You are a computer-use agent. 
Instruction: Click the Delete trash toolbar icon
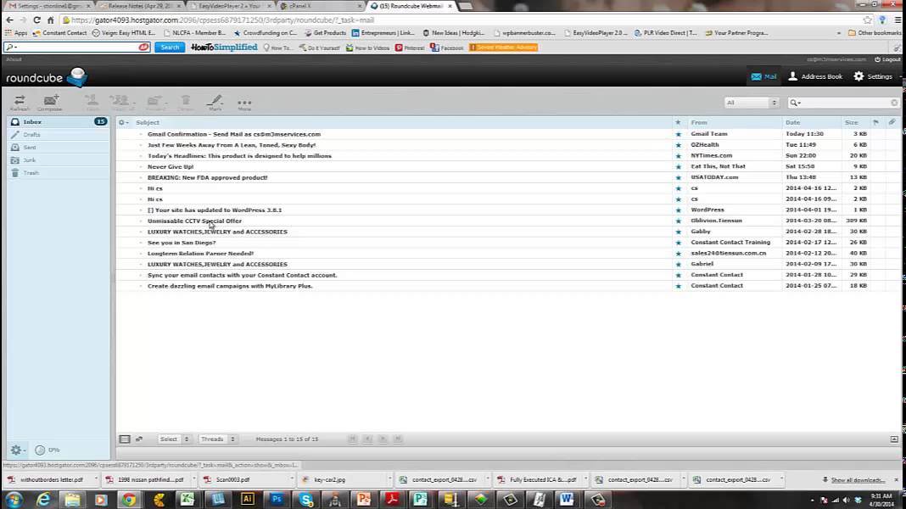tap(186, 103)
